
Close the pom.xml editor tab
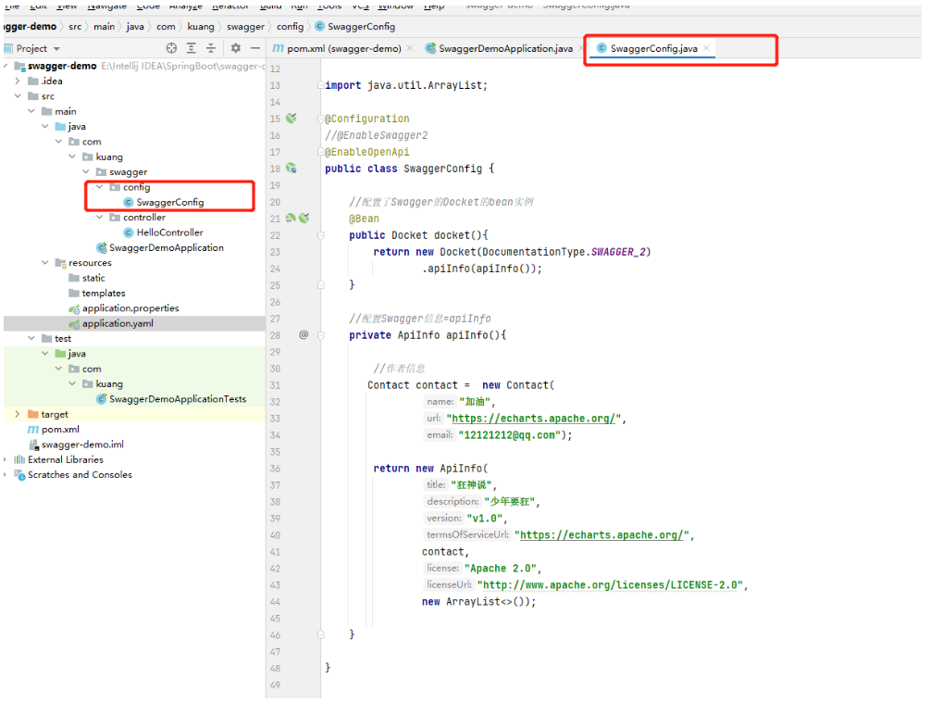410,48
